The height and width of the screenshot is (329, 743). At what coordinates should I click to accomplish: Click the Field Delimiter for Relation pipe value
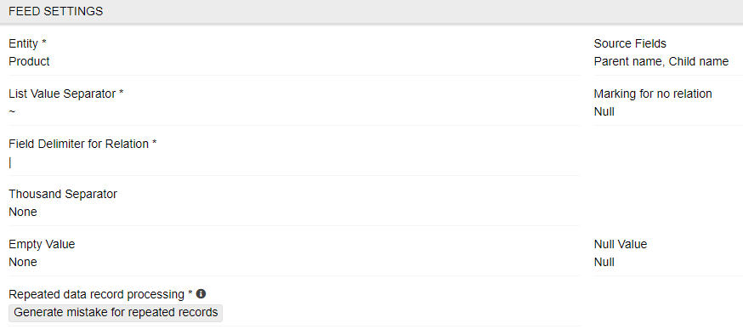pyautogui.click(x=10, y=162)
